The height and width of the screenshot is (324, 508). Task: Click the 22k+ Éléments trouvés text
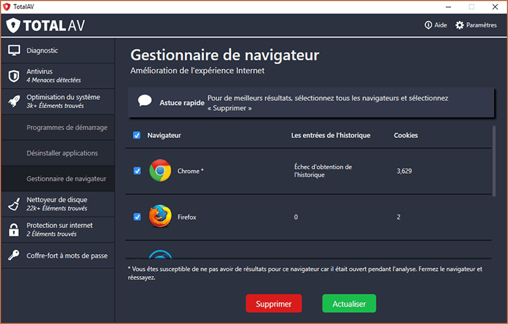click(x=57, y=208)
